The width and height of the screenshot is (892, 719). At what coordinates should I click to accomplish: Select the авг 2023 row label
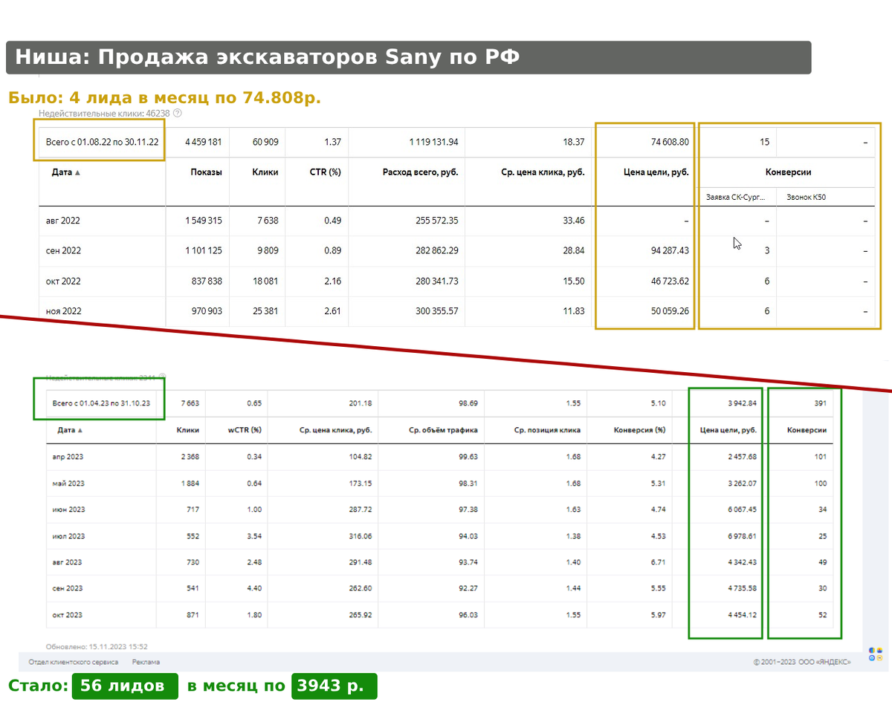[x=67, y=562]
